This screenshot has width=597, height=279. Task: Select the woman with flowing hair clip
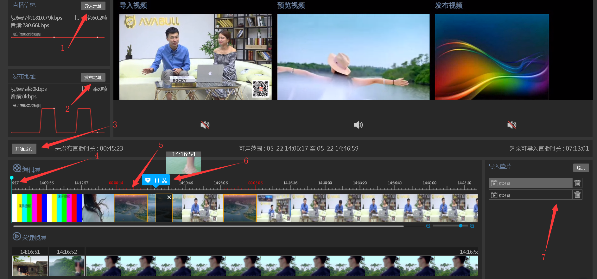98,208
